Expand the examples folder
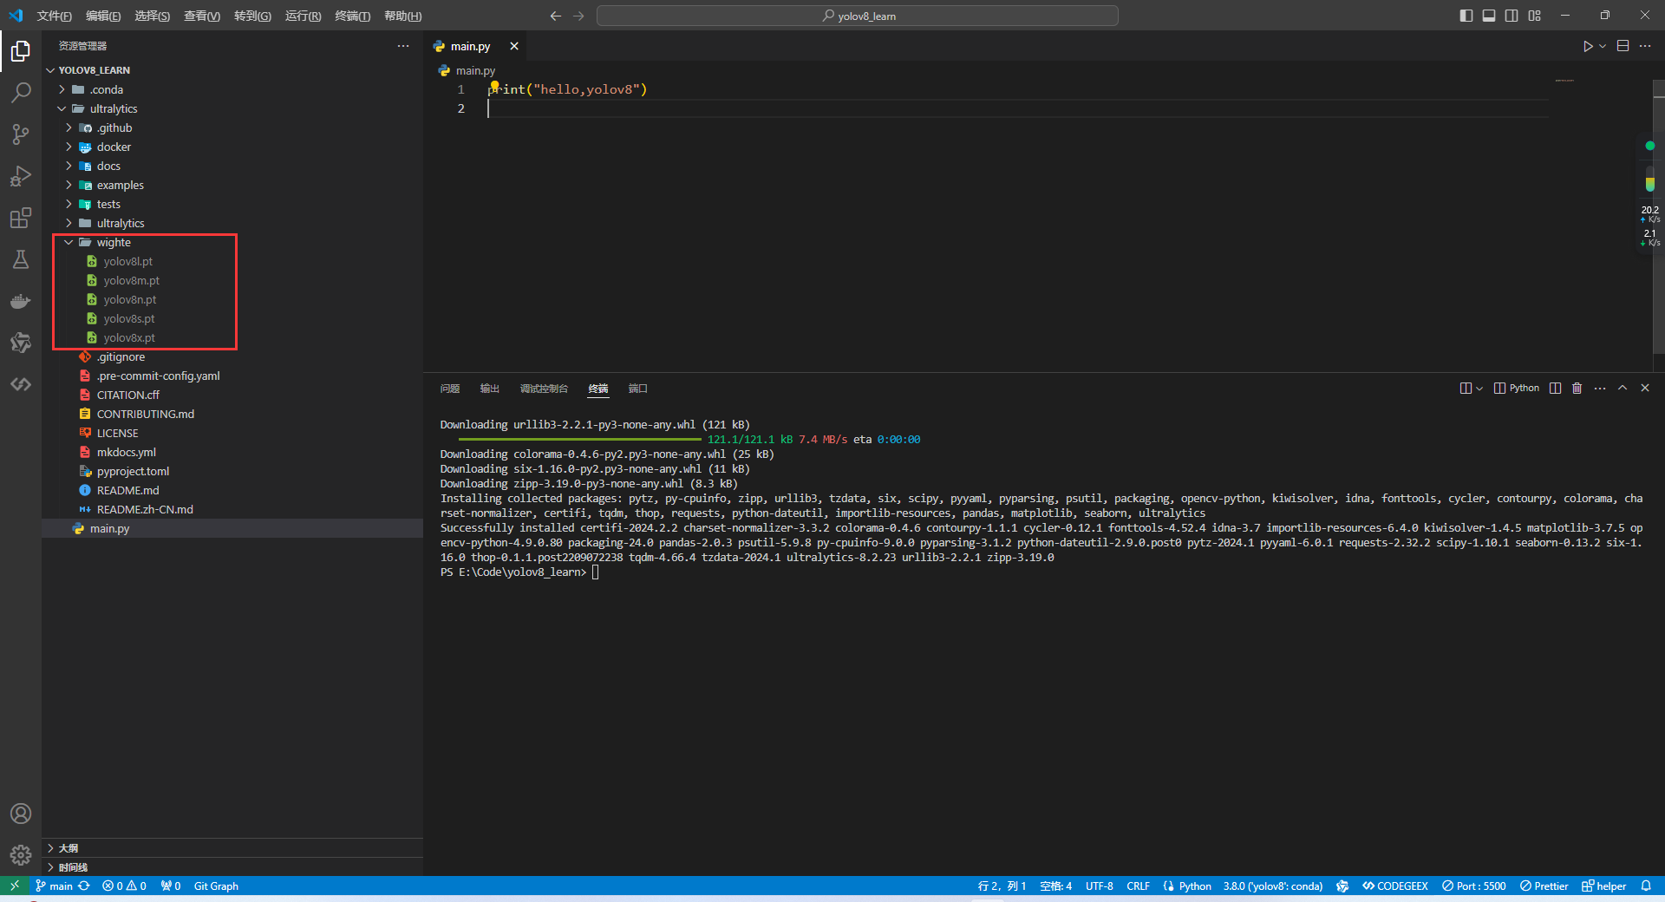The image size is (1665, 902). coord(232,185)
